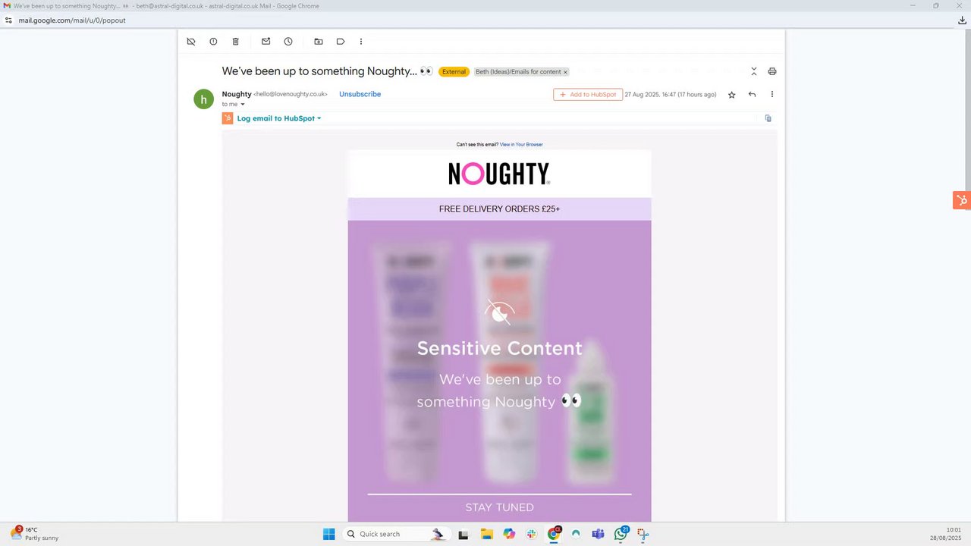Viewport: 971px width, 546px height.
Task: Open Snipping Tool from taskbar
Action: tap(643, 534)
